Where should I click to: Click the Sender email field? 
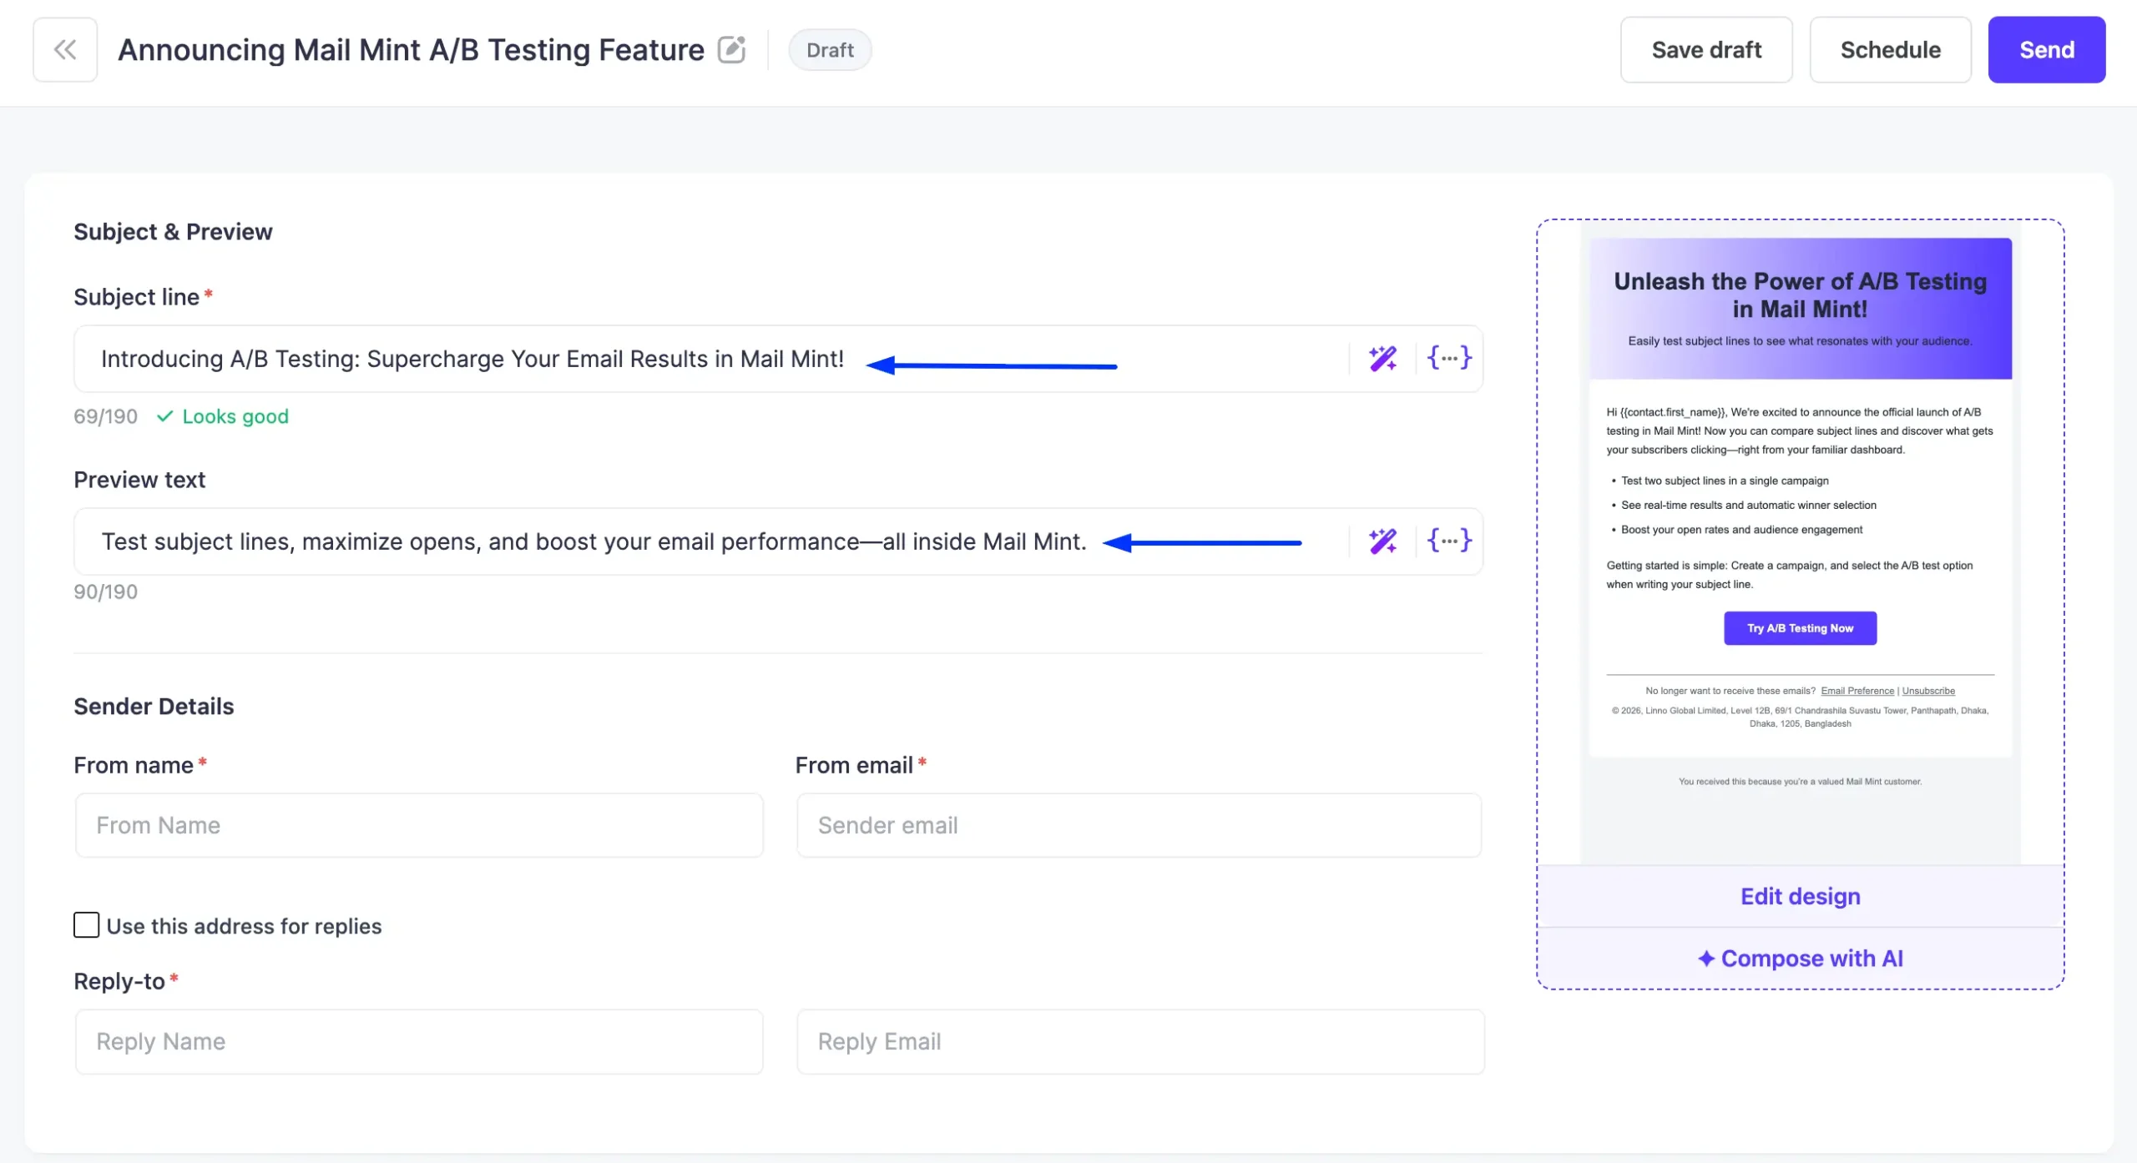[1139, 825]
